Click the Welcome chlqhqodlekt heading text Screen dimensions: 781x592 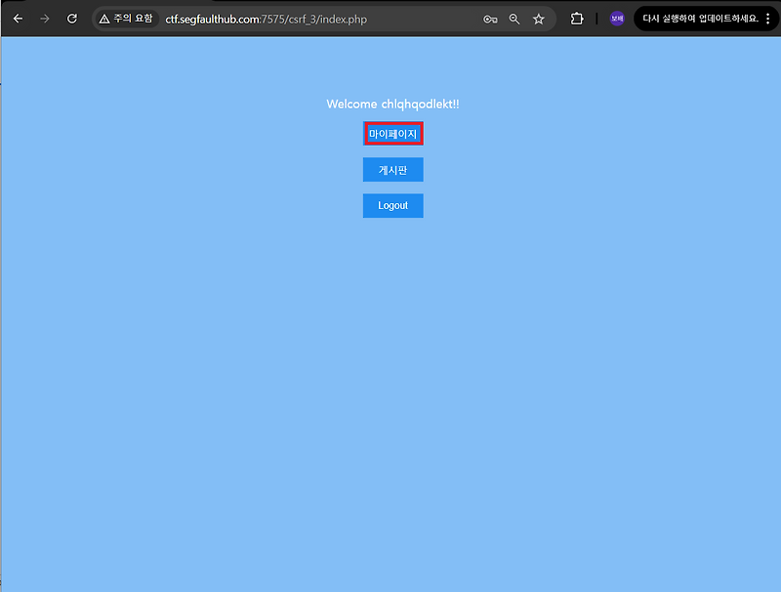392,104
